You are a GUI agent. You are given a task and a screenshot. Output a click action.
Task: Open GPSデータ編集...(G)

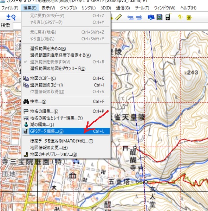66,131
